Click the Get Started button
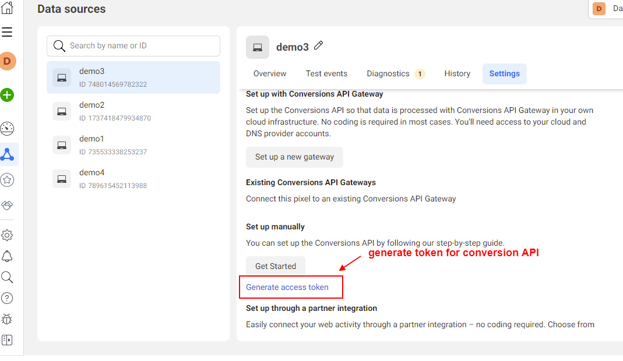 click(x=276, y=266)
